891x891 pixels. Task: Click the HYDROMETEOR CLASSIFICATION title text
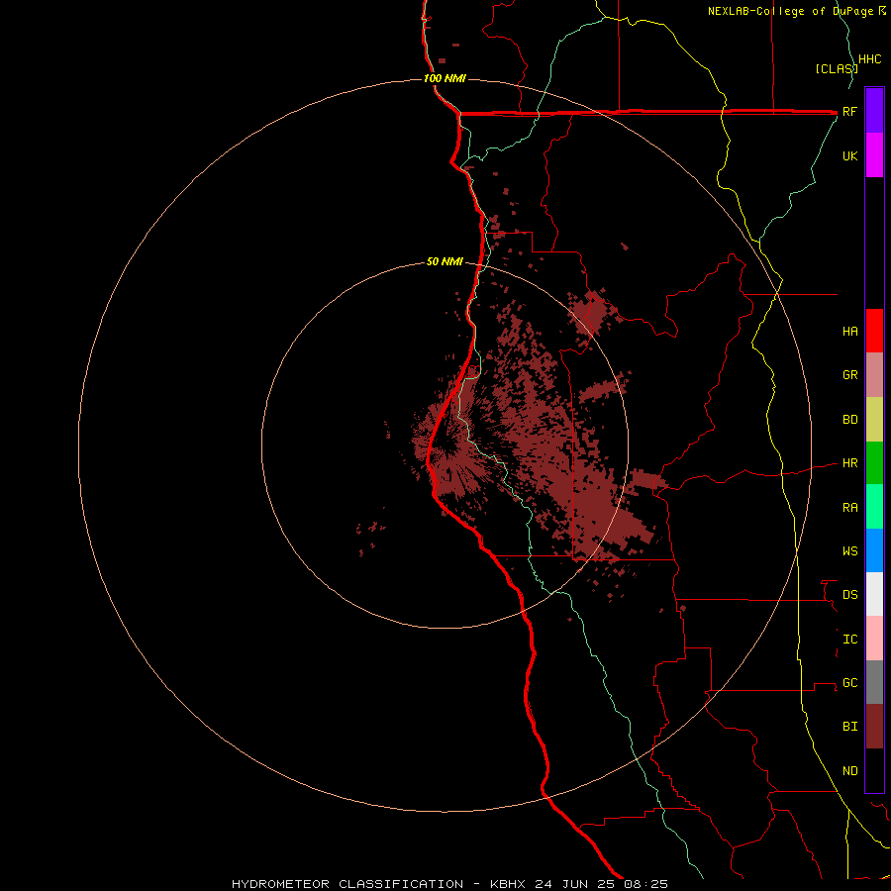point(346,884)
